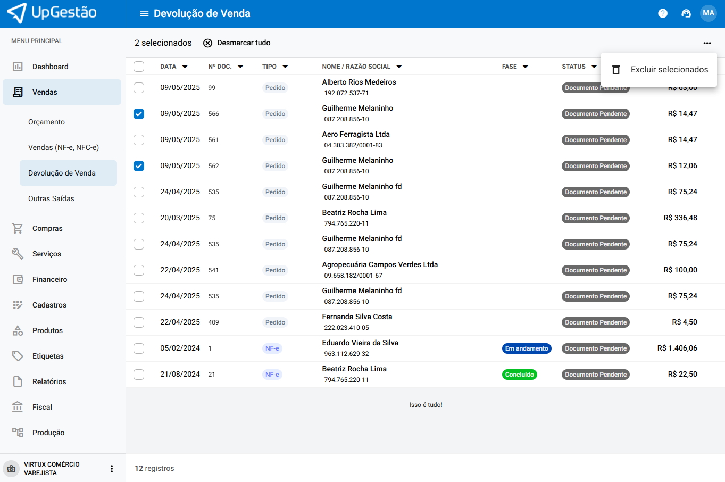Click the Compras shopping cart icon

coord(18,228)
